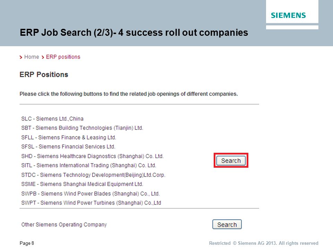Viewport: 333px width, 250px height.
Task: Select SHD - Siemens Healthcare Diagnostics entry
Action: [92, 156]
